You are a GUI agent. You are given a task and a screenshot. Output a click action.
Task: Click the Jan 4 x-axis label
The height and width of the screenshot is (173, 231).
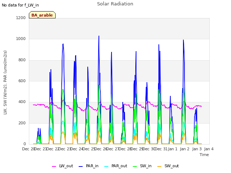pyautogui.click(x=209, y=149)
